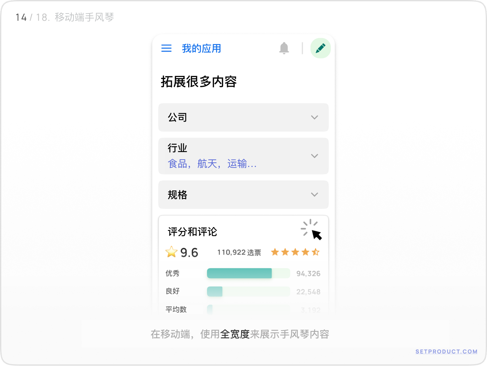Click the loading spinner in ratings card
Viewport: 487px width, 366px height.
(309, 227)
